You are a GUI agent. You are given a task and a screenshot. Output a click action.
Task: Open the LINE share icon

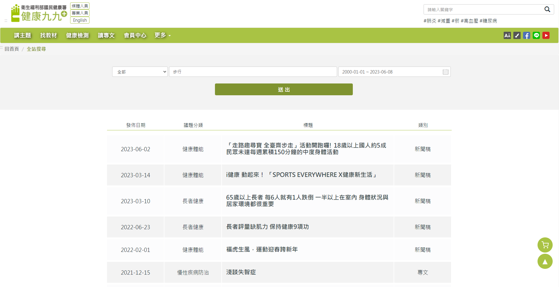536,35
